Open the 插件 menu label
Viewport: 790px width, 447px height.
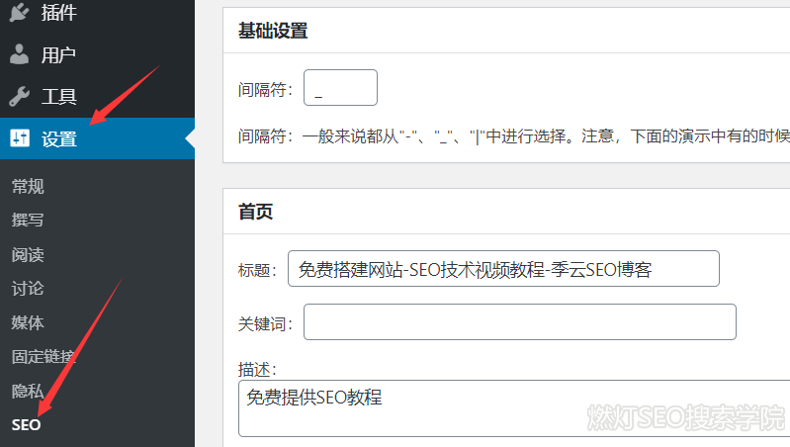pyautogui.click(x=58, y=13)
